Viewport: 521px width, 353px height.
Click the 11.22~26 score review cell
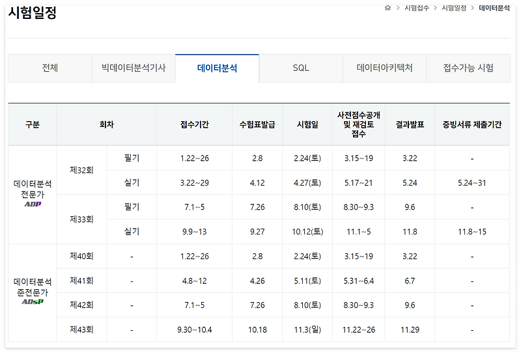click(x=359, y=330)
